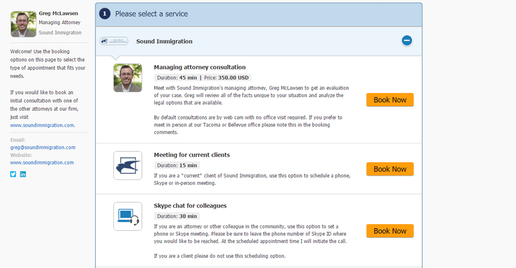Click the step 1 number circle
This screenshot has width=516, height=268.
tap(104, 14)
